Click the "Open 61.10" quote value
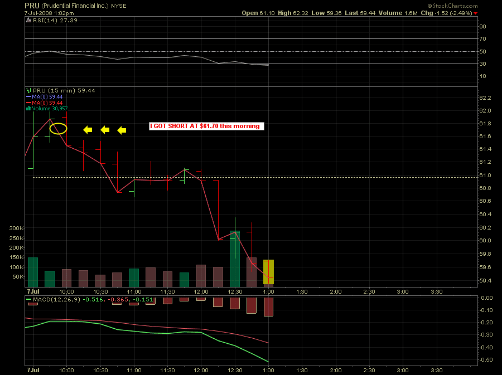 tap(258, 13)
